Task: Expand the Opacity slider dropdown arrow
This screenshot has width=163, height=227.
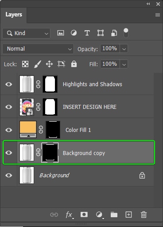Action: coord(124,49)
